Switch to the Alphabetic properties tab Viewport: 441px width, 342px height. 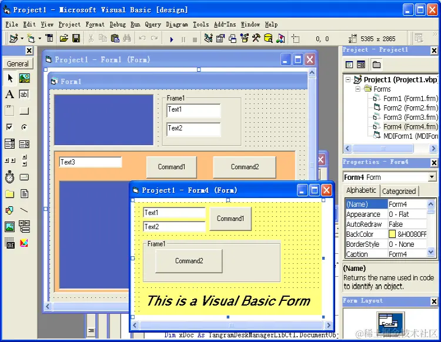click(x=361, y=190)
